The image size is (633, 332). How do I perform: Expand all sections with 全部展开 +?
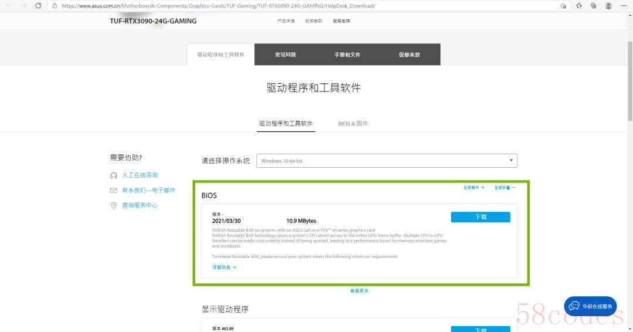point(474,188)
